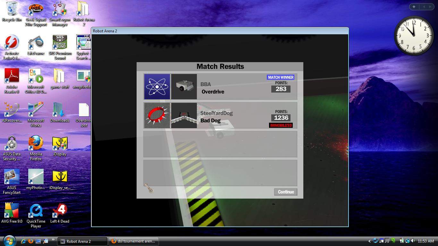
Task: Click the Continue button in Match Results
Action: [285, 192]
